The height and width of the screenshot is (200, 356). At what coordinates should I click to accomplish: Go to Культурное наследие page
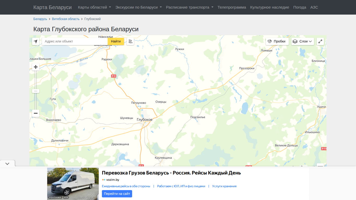tap(269, 7)
